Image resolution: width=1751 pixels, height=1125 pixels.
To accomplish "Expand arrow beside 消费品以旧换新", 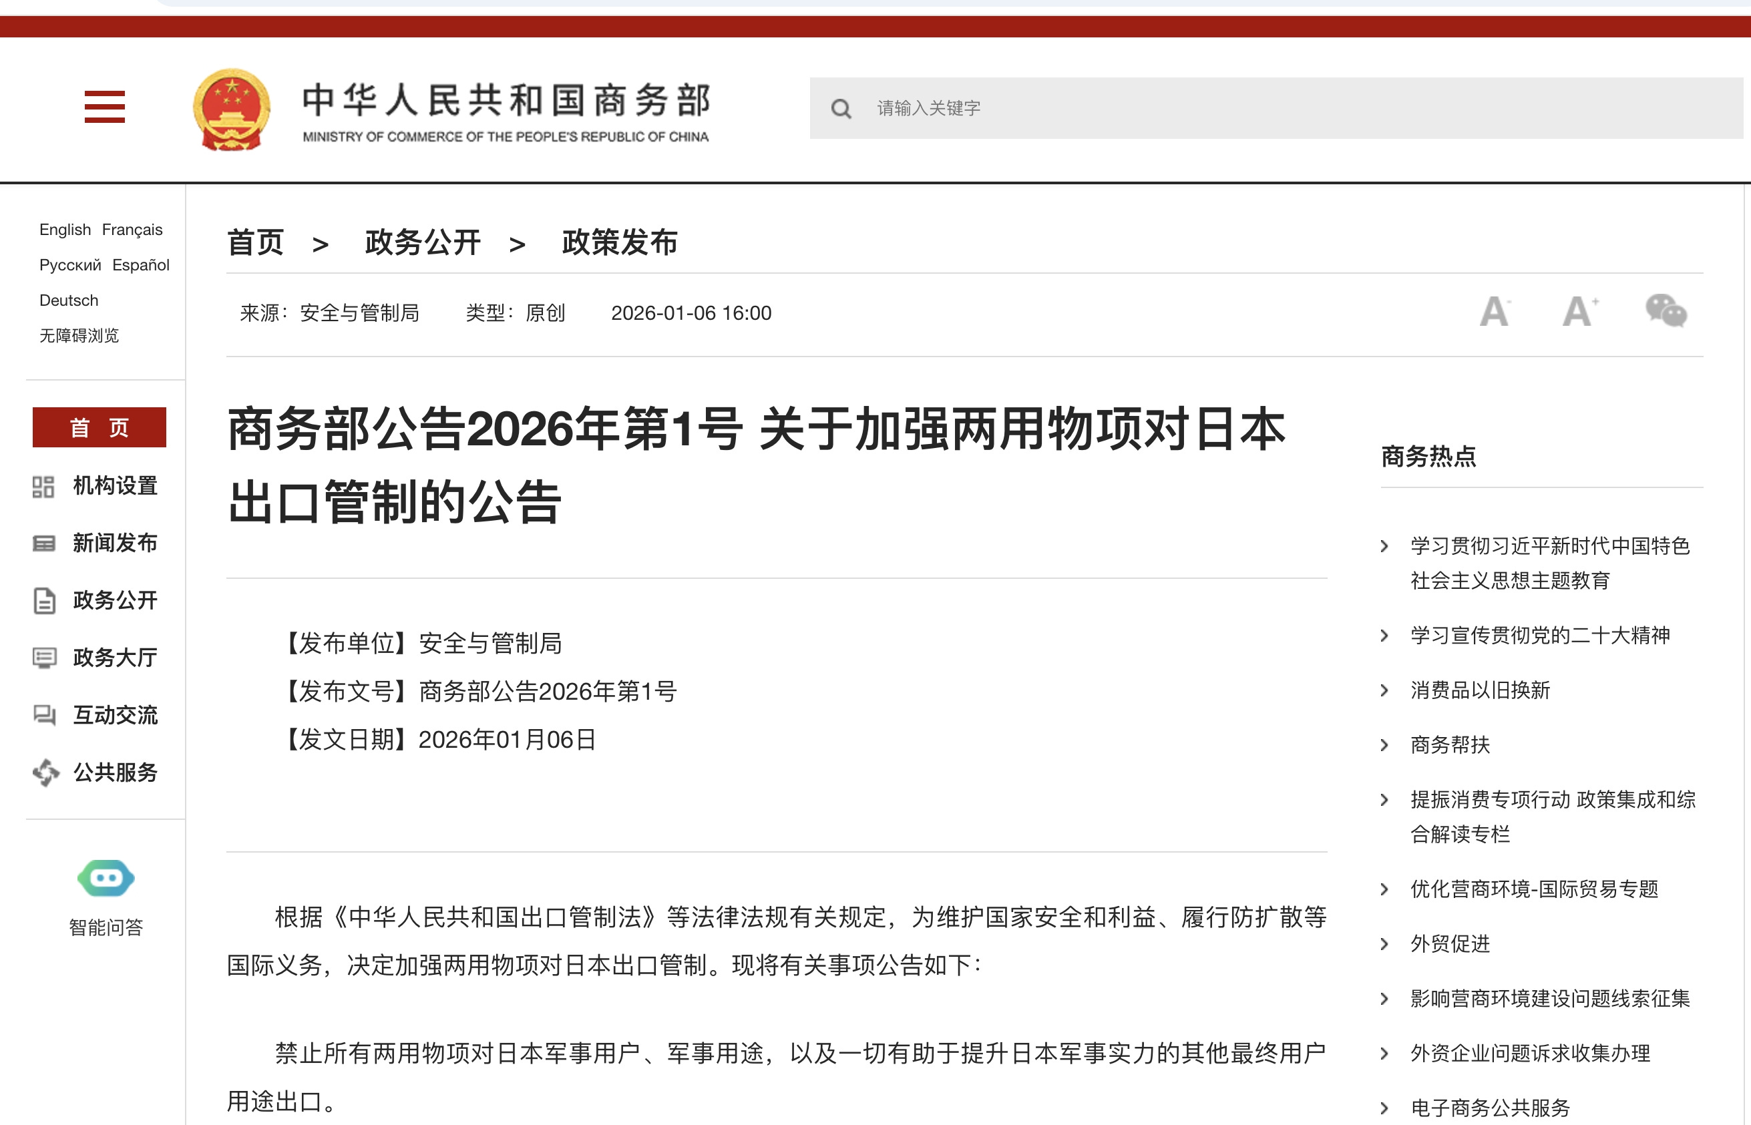I will coord(1384,690).
